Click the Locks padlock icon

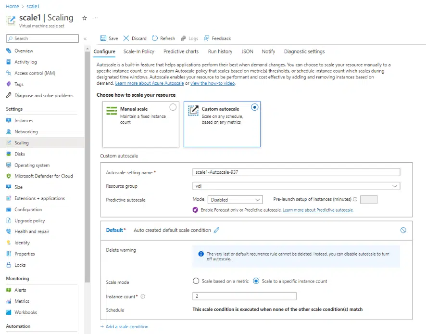(9, 265)
